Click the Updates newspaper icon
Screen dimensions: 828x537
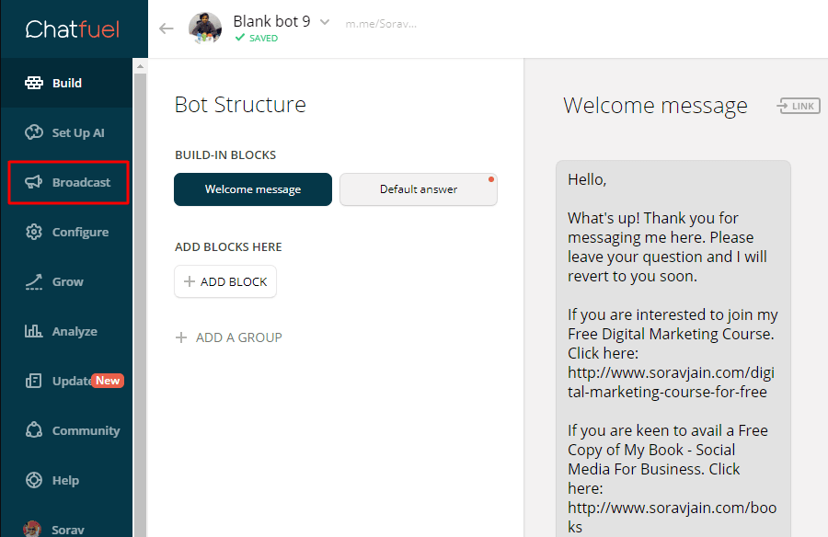tap(34, 381)
